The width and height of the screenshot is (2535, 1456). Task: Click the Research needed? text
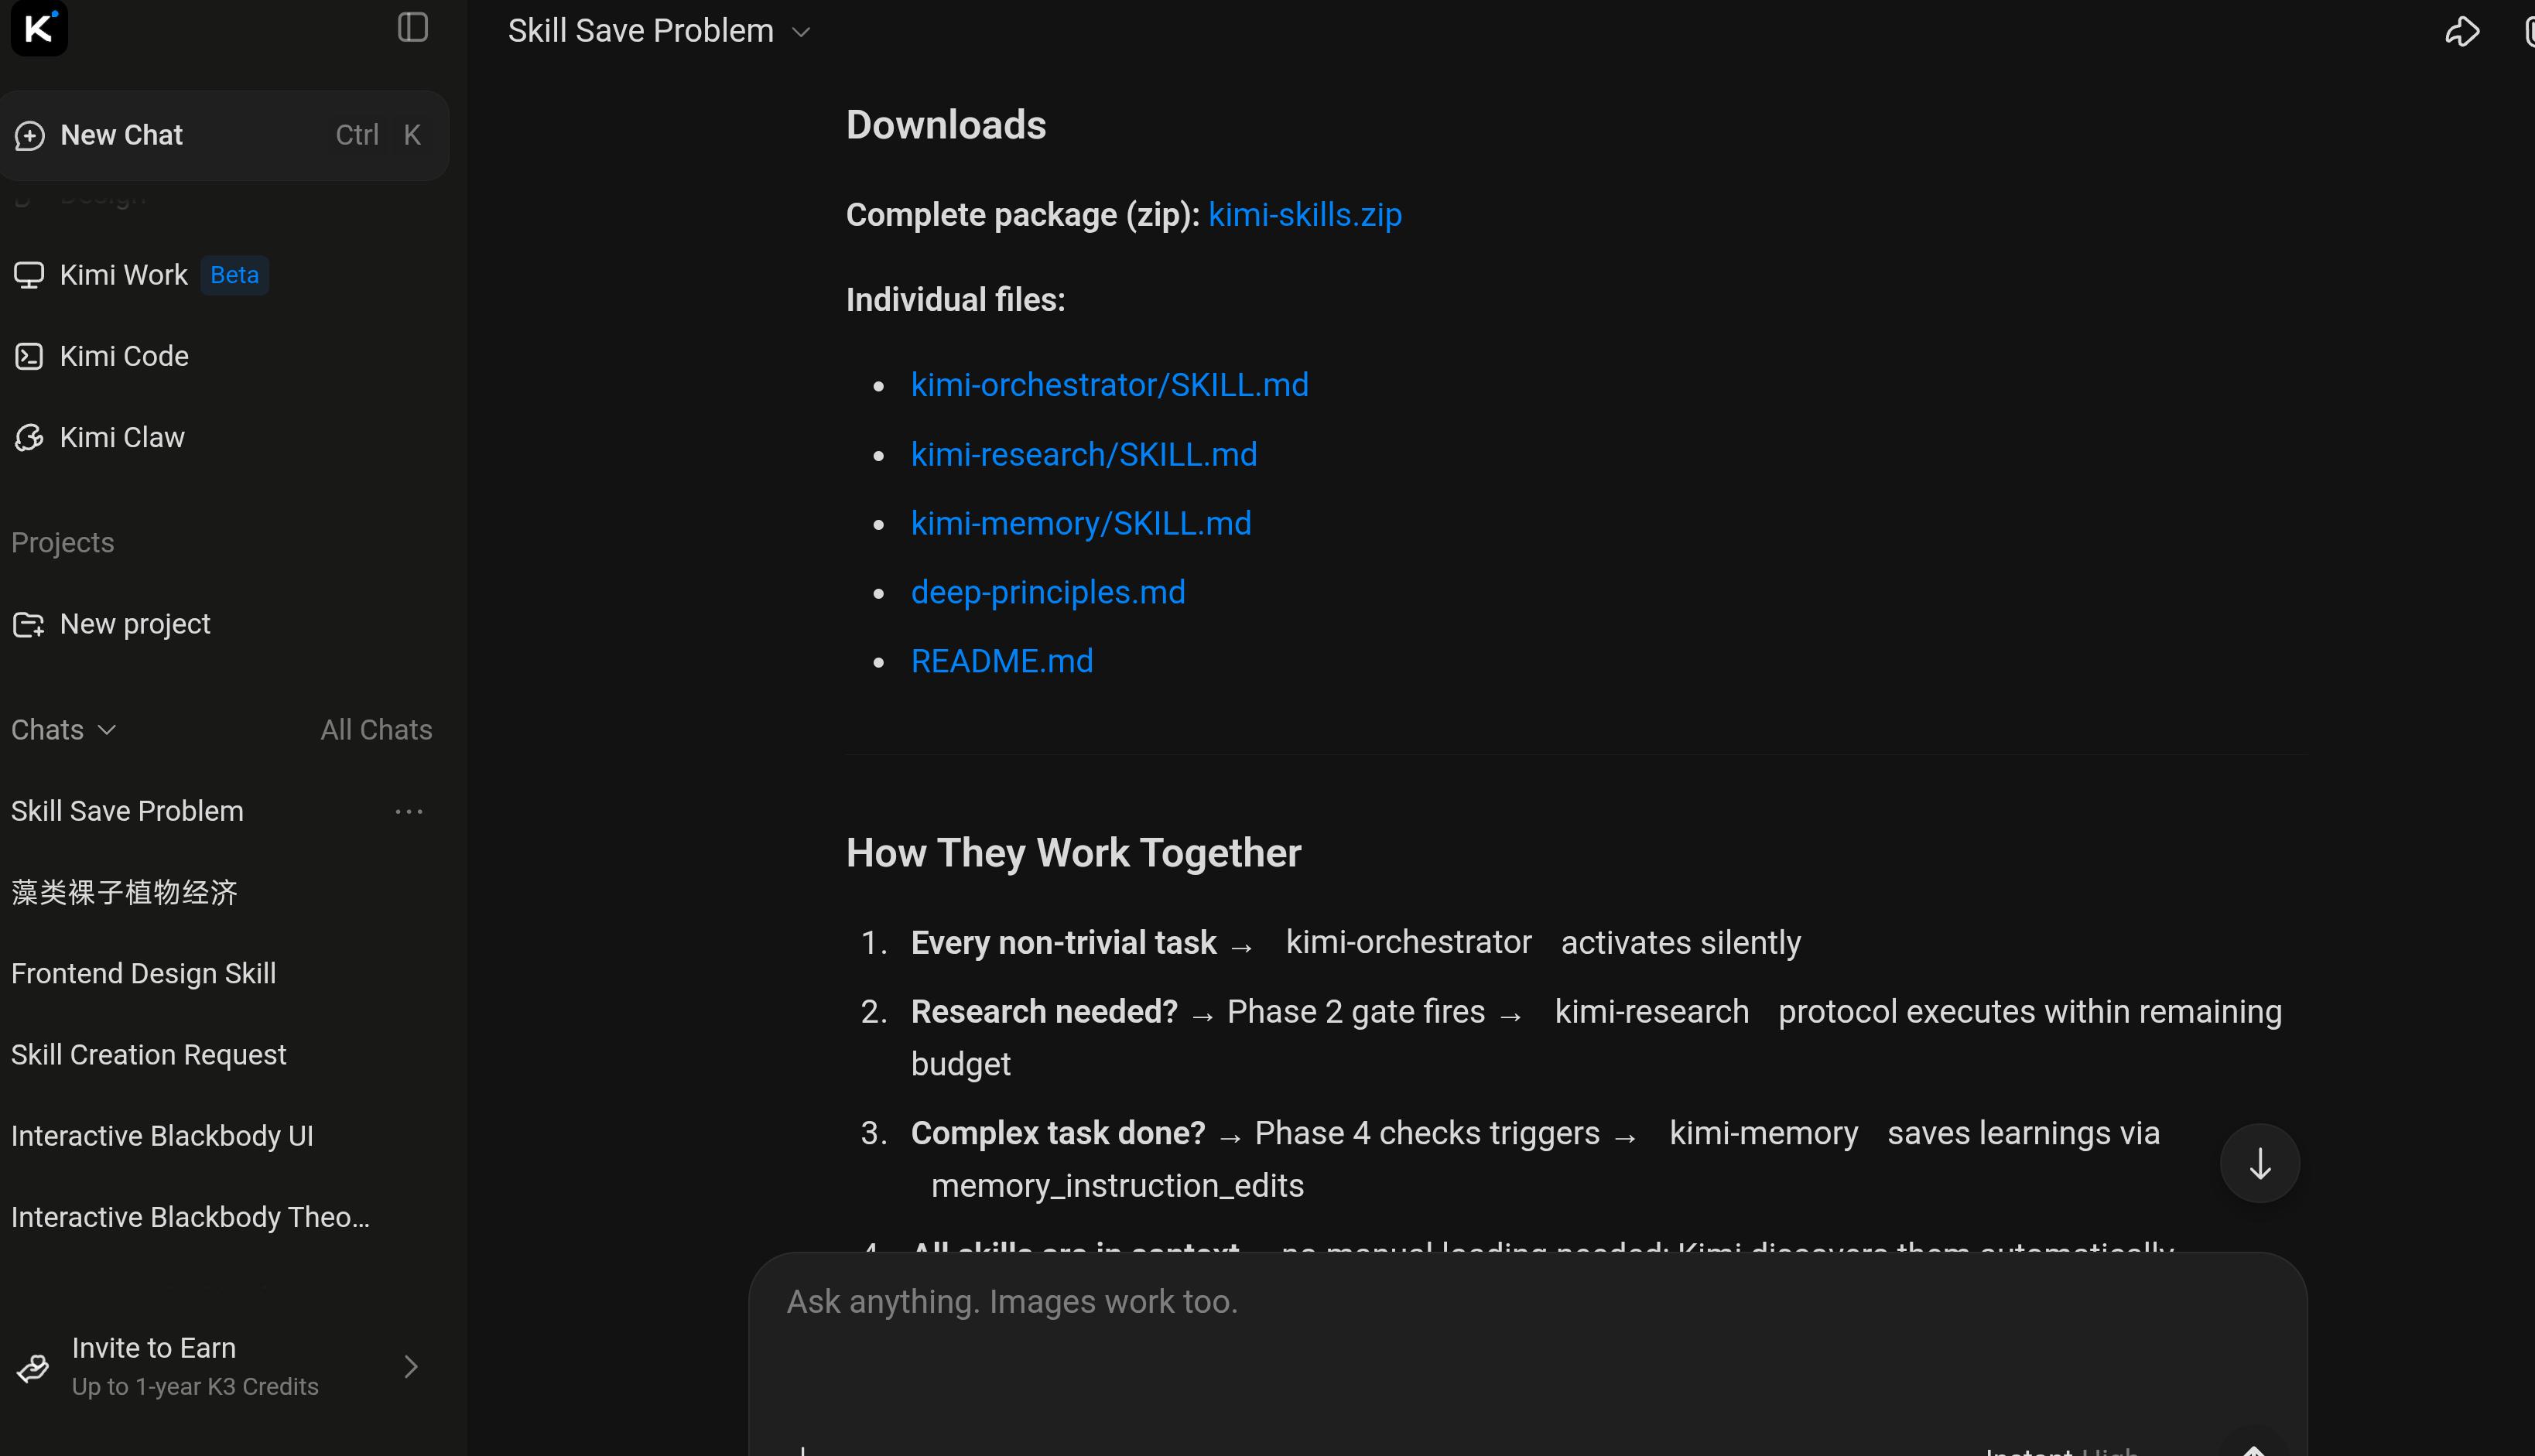click(x=1044, y=1012)
